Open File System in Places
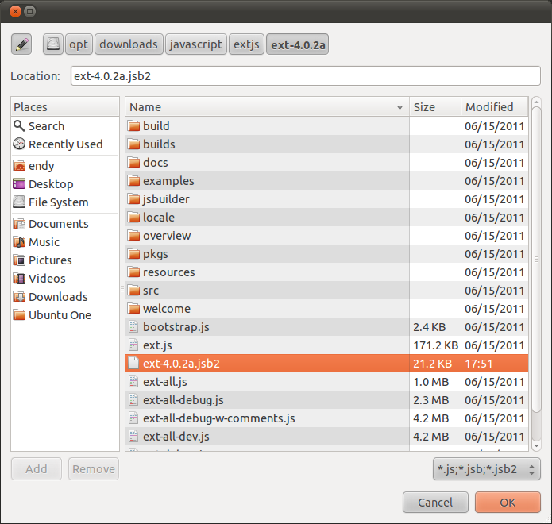 tap(58, 202)
